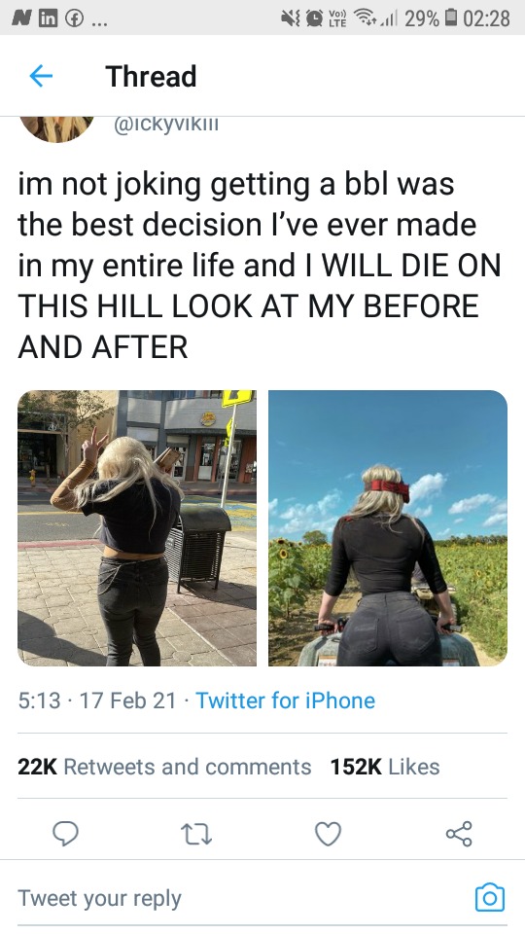View the 152K Likes list
This screenshot has height=934, width=525.
[385, 767]
